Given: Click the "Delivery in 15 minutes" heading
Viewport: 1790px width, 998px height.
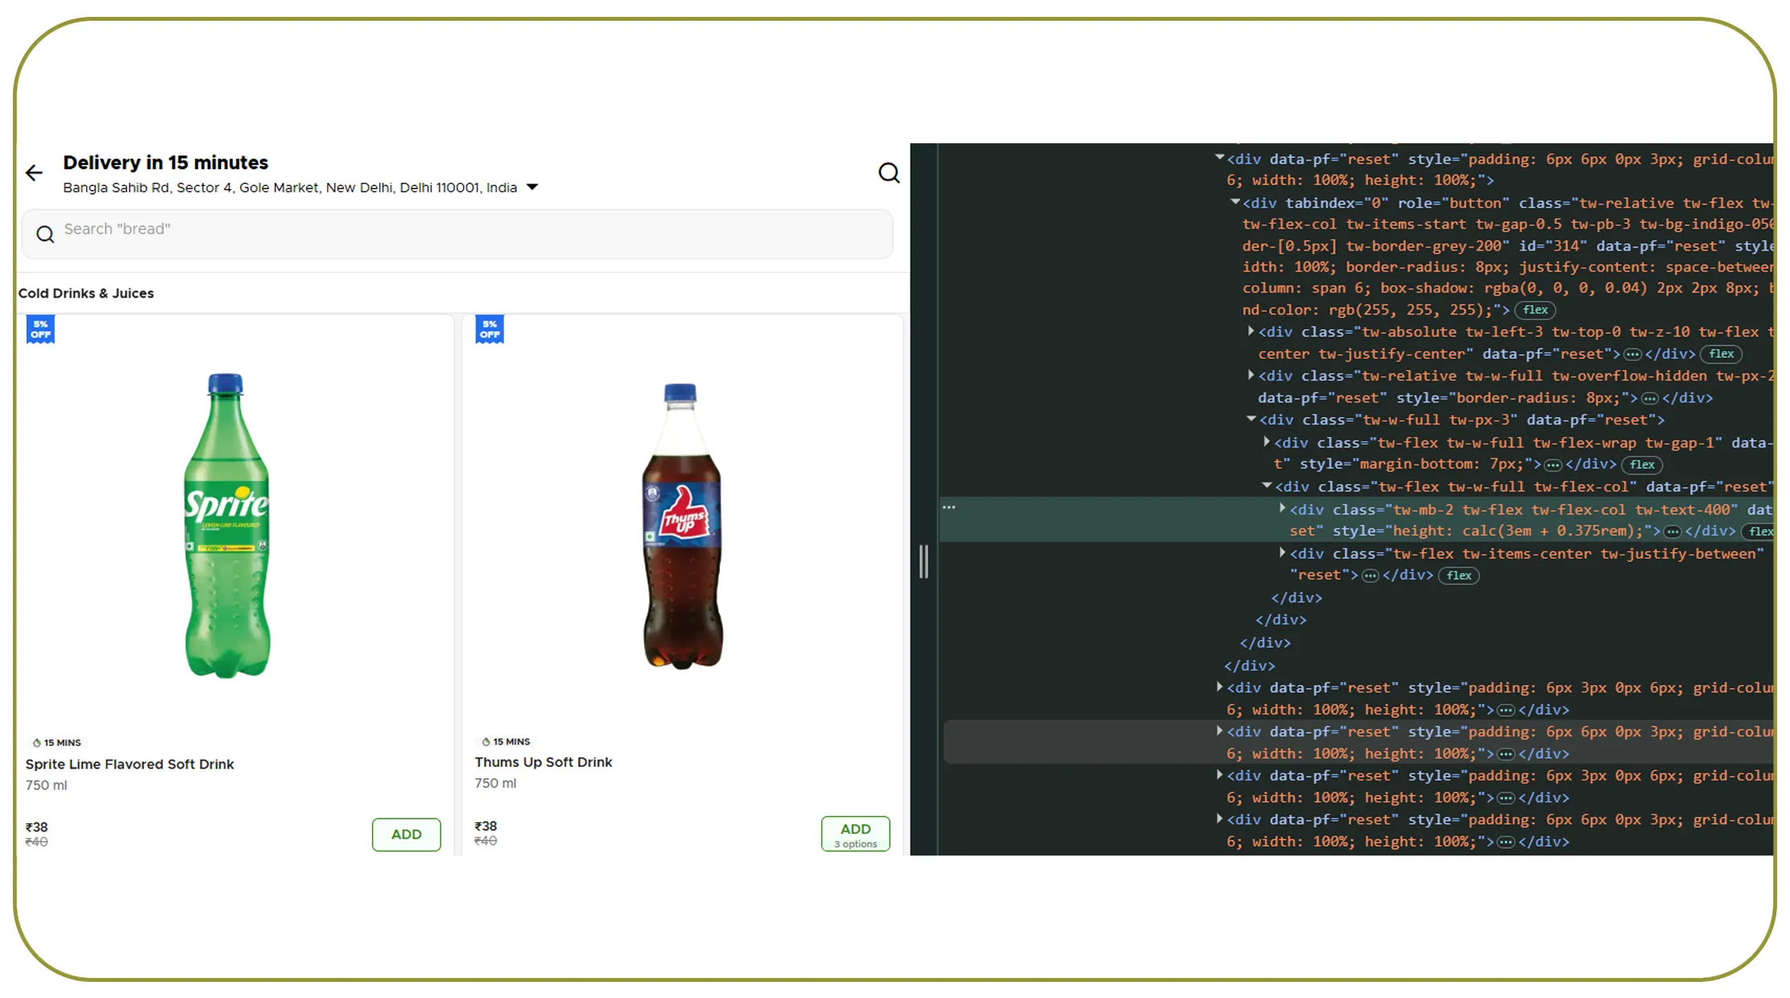Looking at the screenshot, I should point(166,163).
